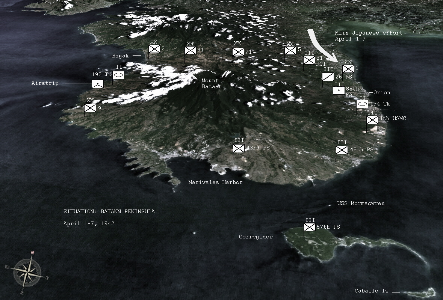Click the 192 Tk armor unit symbol
This screenshot has height=300, width=443.
[118, 75]
